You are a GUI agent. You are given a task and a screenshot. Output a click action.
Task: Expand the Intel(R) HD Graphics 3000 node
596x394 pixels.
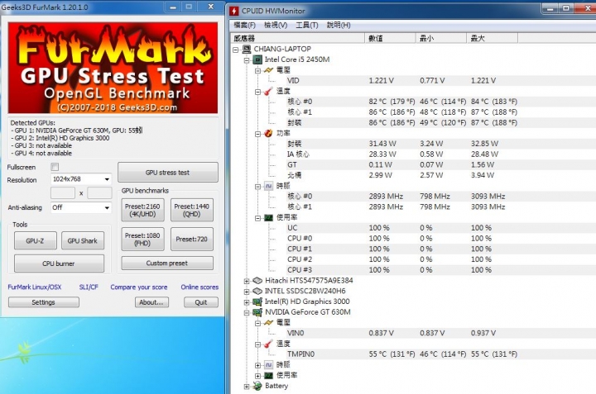pyautogui.click(x=247, y=302)
